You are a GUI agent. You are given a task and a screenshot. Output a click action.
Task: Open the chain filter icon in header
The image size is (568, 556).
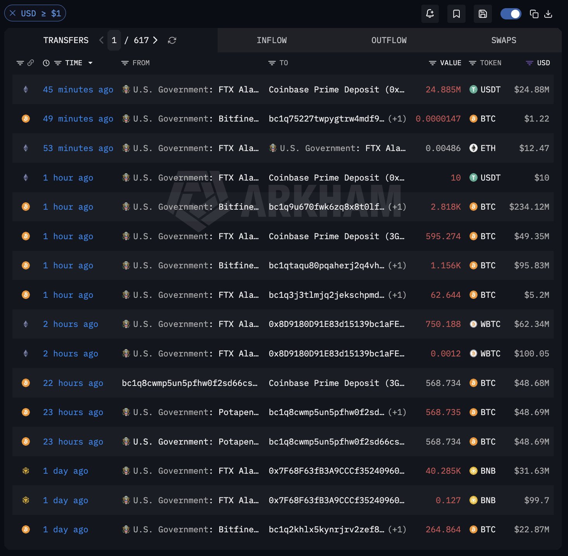pyautogui.click(x=20, y=63)
